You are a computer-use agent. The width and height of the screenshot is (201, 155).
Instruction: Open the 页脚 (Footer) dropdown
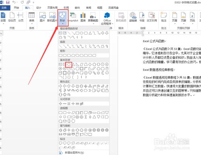click(183, 18)
